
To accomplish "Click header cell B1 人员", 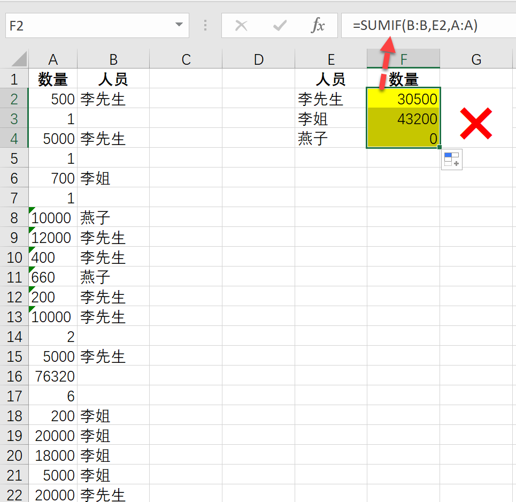I will coord(113,79).
